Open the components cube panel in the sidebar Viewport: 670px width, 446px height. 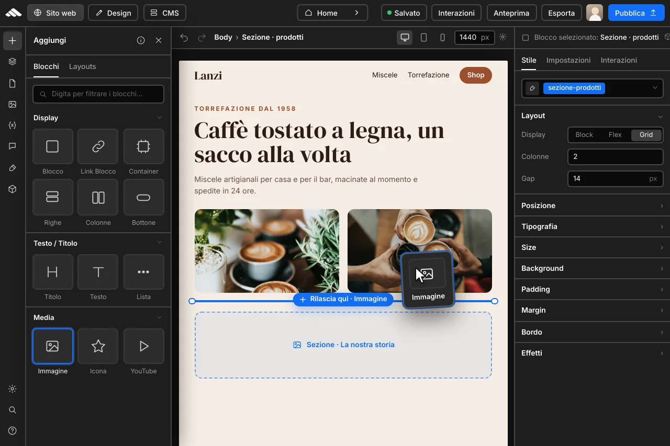[x=13, y=189]
